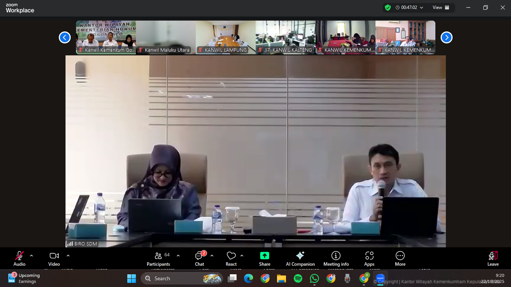Show Meeting info details

(336, 258)
